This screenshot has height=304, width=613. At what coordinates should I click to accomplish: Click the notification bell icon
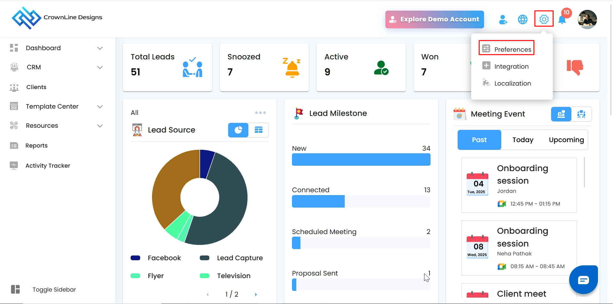click(x=562, y=19)
